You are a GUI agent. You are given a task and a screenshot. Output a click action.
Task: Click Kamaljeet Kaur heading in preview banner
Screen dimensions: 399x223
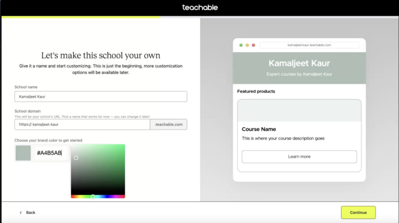tap(299, 63)
